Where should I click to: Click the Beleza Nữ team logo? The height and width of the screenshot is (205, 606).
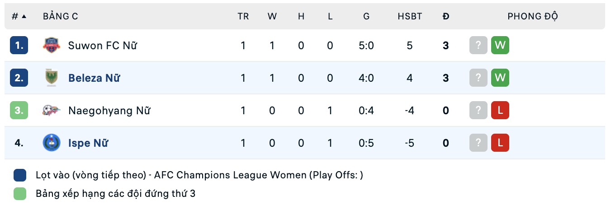point(51,78)
